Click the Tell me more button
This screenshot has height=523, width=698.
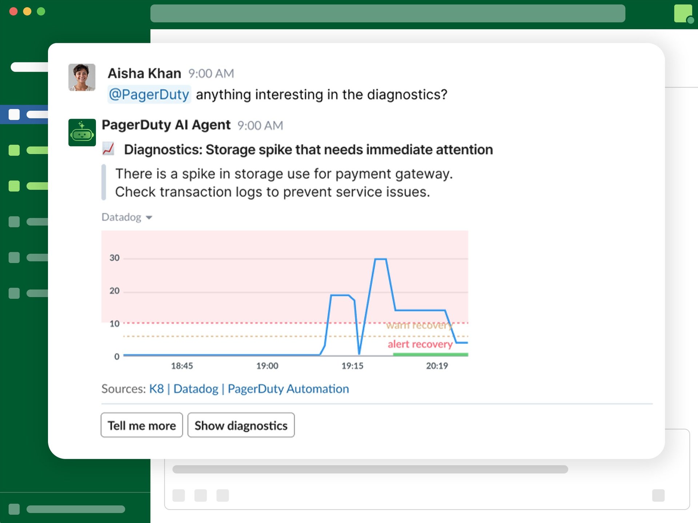(x=141, y=425)
